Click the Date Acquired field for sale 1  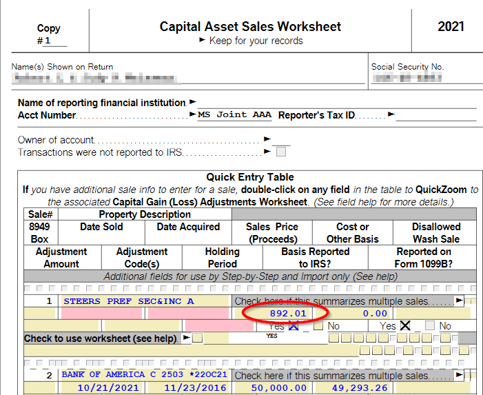point(188,314)
